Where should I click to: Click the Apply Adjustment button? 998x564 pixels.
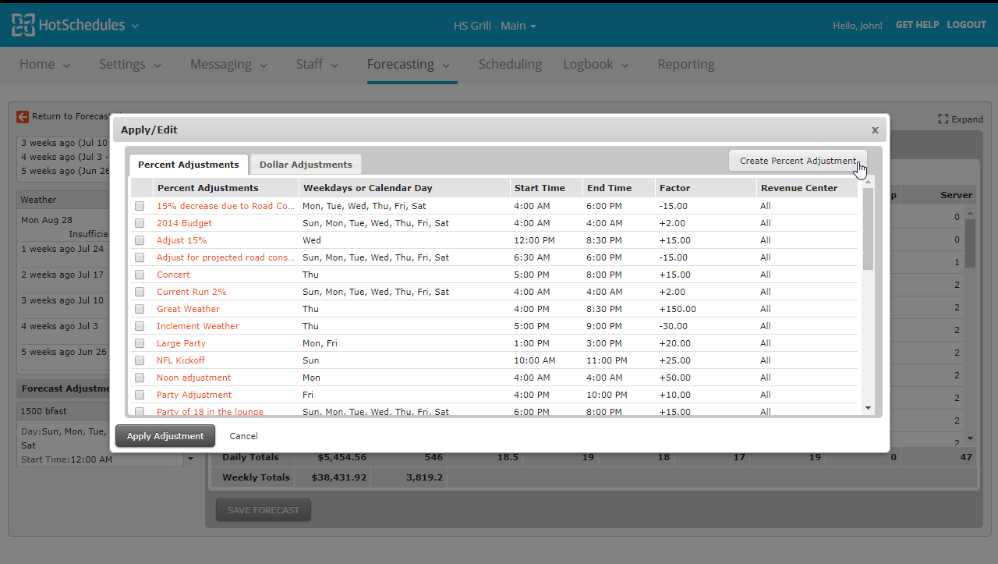(165, 436)
